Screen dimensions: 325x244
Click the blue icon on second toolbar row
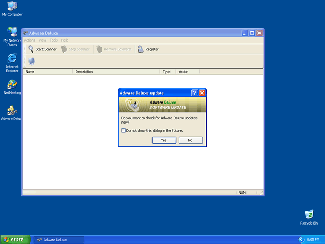[x=31, y=62]
